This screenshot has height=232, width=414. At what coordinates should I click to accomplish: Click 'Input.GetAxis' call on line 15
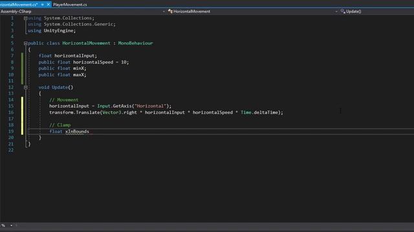tap(114, 106)
